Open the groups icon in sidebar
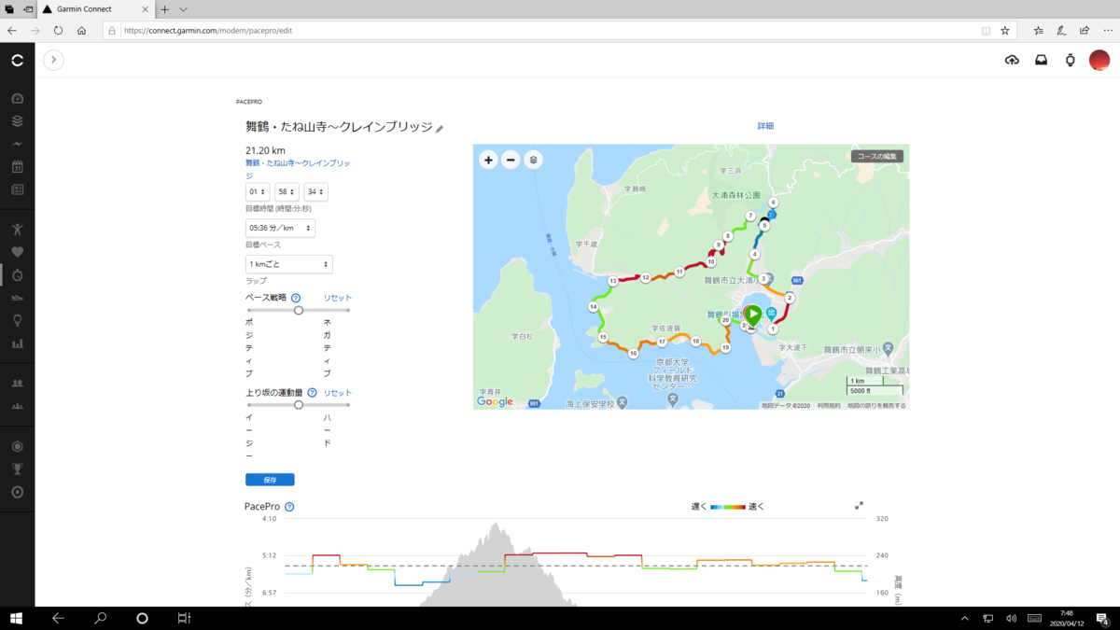 (x=17, y=406)
